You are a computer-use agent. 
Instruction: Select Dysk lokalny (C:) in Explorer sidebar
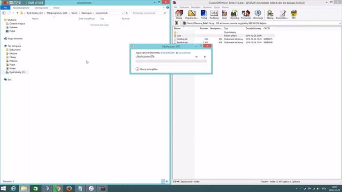point(17,72)
